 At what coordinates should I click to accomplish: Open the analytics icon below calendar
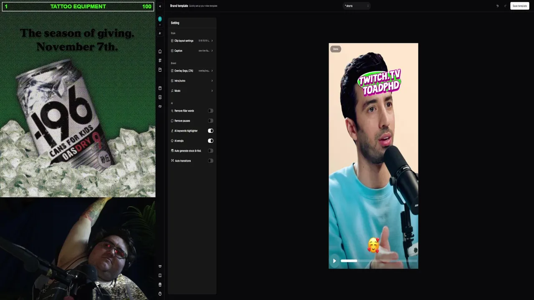click(160, 97)
